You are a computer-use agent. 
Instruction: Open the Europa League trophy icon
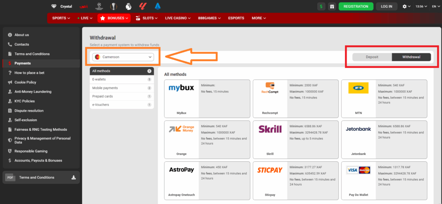[114, 6]
